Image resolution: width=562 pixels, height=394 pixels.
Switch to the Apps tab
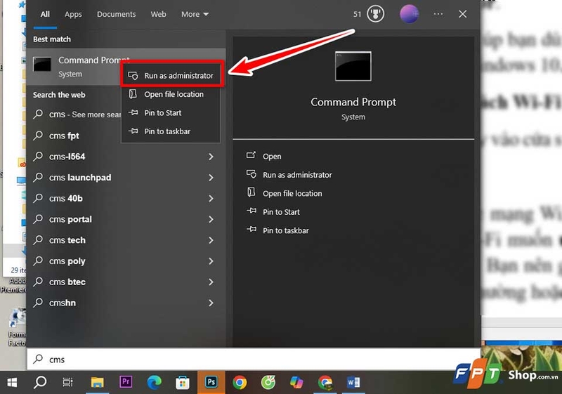(73, 14)
